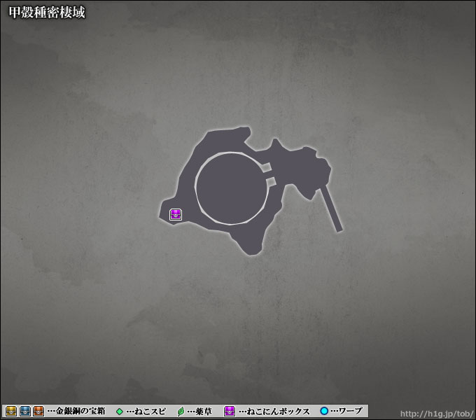Click the 甲殻種密棲域 map title

pos(46,13)
